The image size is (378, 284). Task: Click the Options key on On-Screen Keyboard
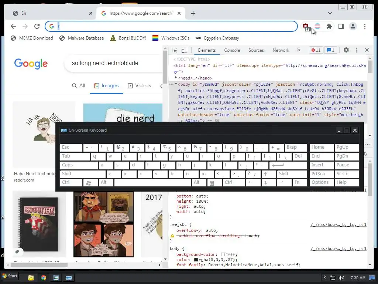(x=322, y=183)
